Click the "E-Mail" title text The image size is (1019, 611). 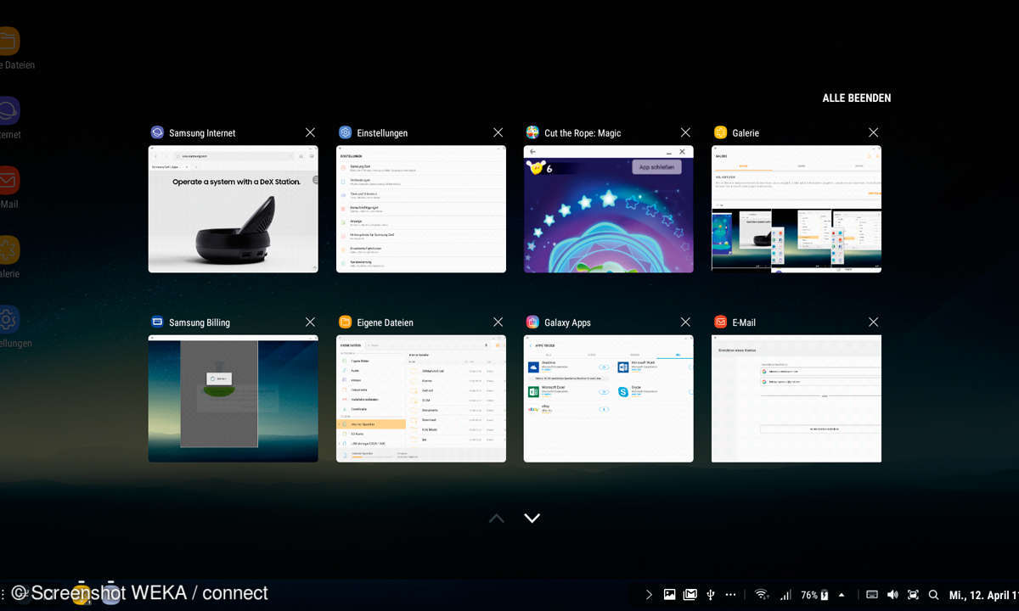click(744, 323)
